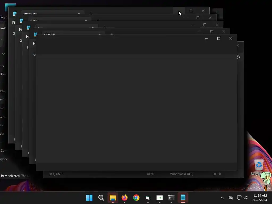Click the green-arrow app icon in the taskbar
Screen dimensions: 272x204
click(x=160, y=198)
